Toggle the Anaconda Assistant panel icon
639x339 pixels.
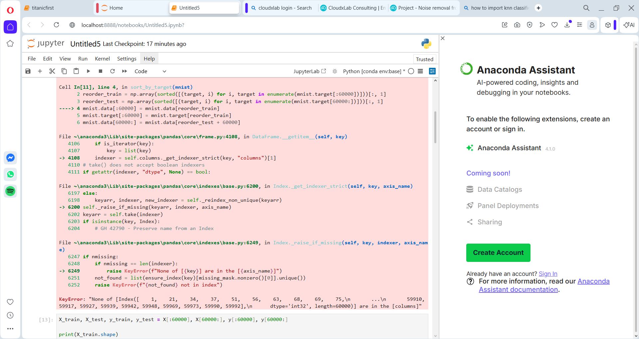coord(432,71)
